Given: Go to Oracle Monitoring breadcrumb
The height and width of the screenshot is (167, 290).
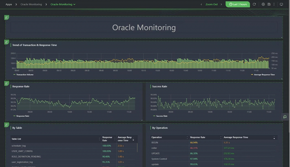Looking at the screenshot, I should tap(31, 4).
